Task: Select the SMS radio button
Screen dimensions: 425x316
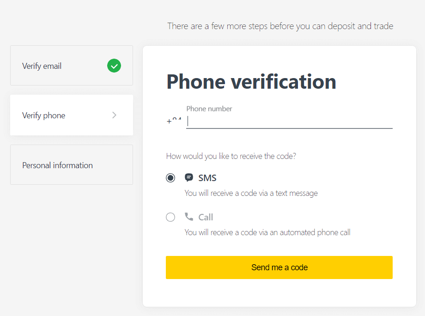Action: pos(170,178)
